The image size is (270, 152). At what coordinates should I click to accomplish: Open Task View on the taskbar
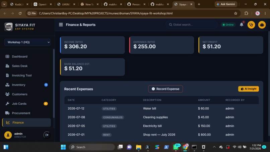[120, 147]
